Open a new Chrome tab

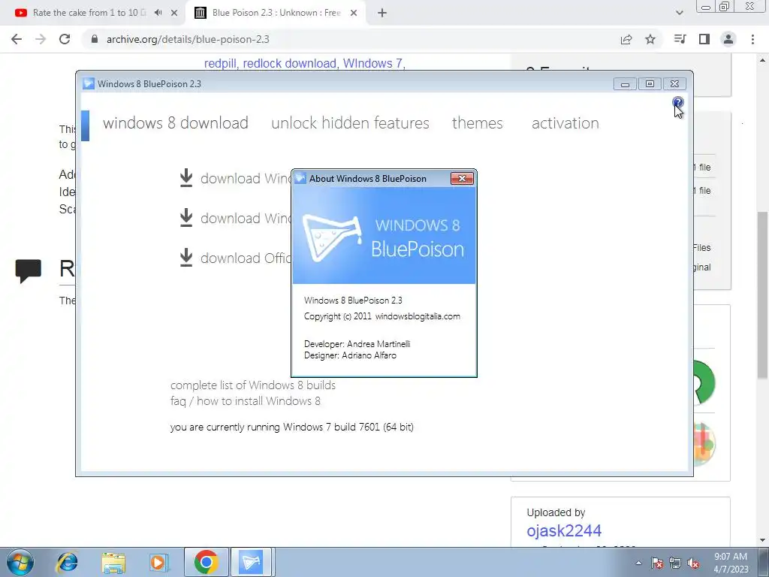coord(382,13)
